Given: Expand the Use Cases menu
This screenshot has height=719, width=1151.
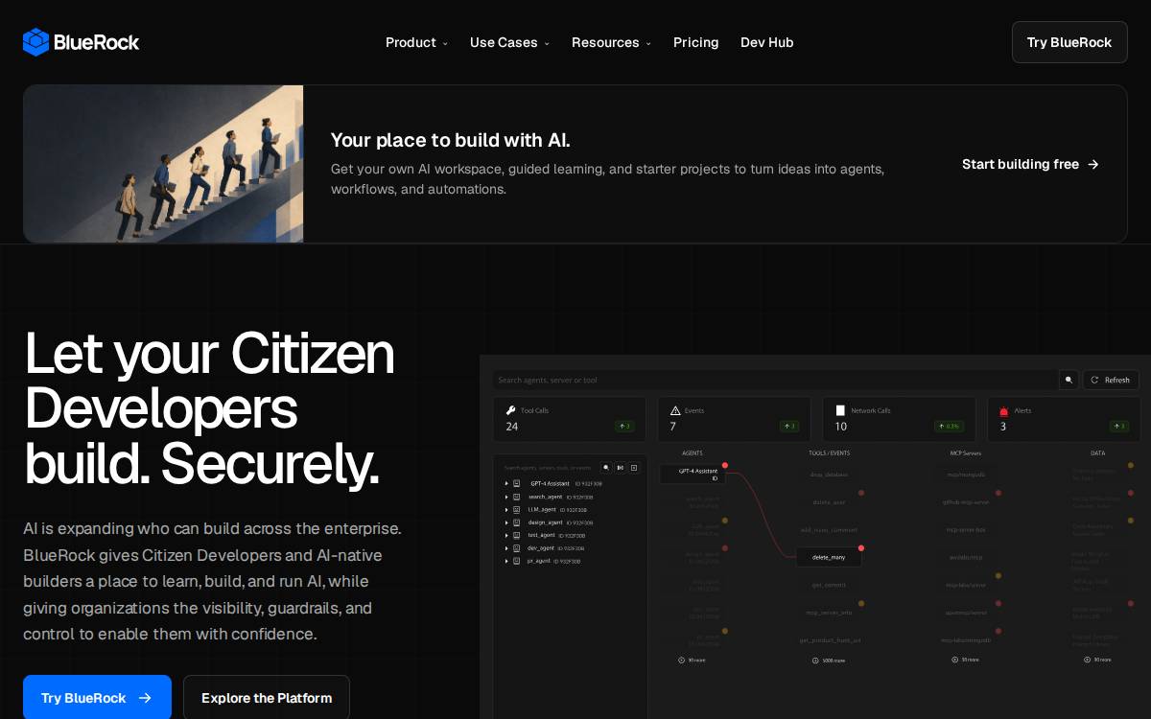Looking at the screenshot, I should click(x=509, y=42).
